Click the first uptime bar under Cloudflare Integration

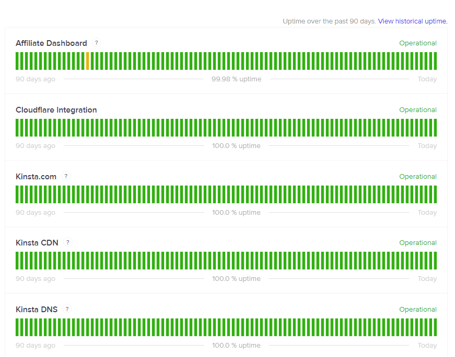(18, 128)
